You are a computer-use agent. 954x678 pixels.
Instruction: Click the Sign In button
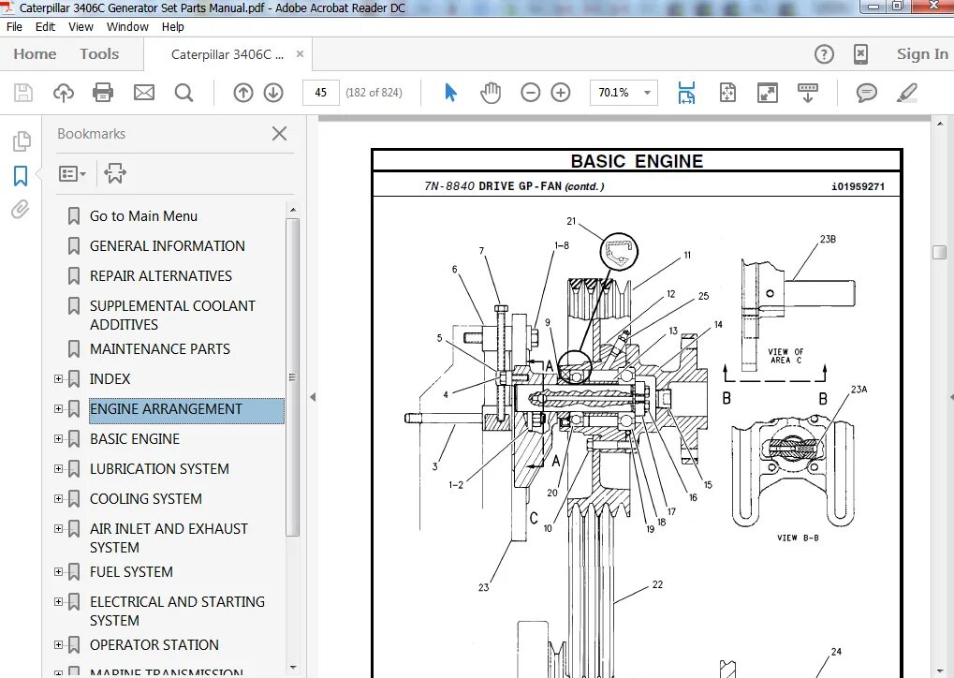click(x=922, y=54)
